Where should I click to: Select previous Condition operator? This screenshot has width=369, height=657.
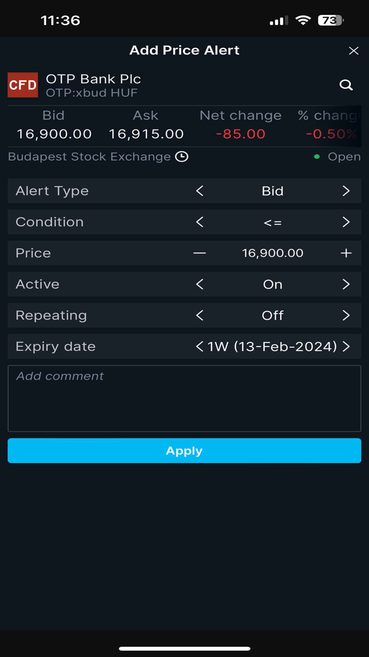pyautogui.click(x=199, y=222)
